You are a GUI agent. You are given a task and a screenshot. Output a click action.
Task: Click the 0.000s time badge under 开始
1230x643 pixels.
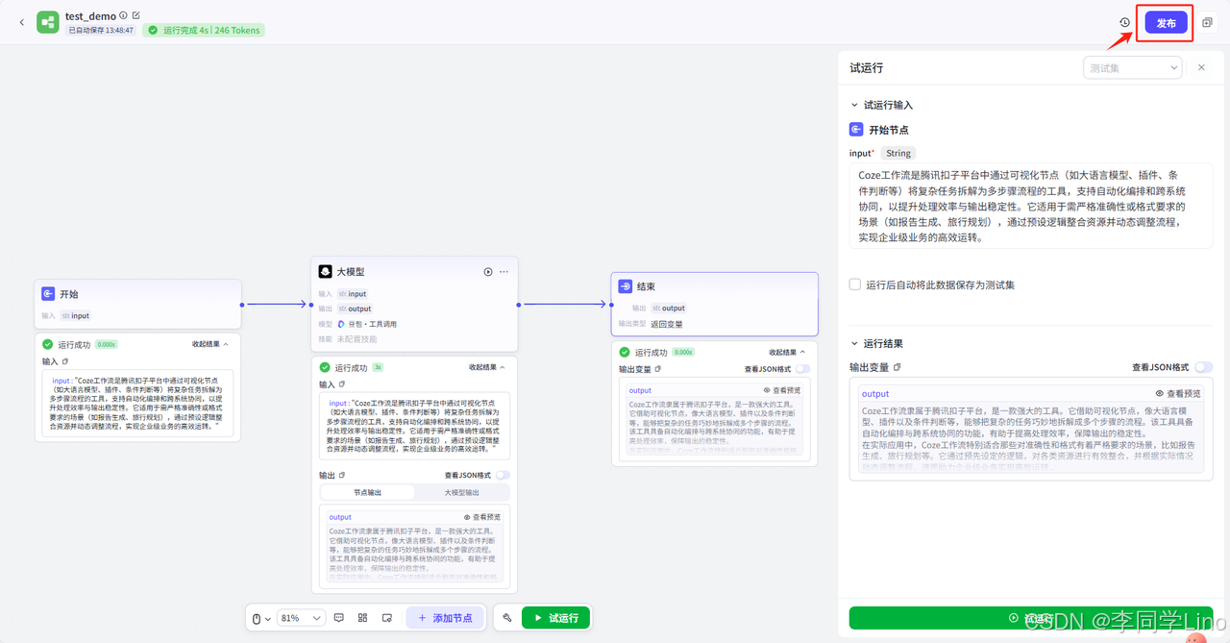pos(107,344)
